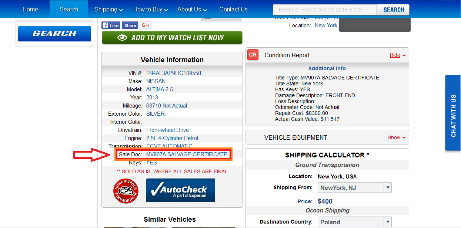Open the AutoCheck Experian report logo

tap(180, 190)
